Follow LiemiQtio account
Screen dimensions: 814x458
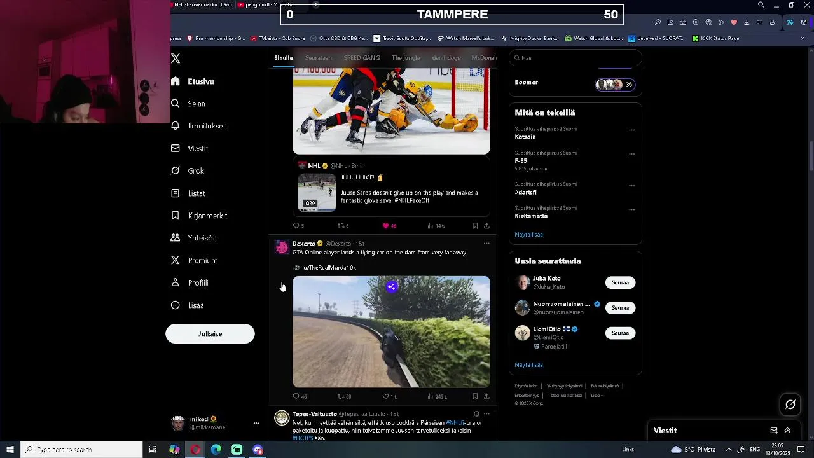click(x=620, y=333)
